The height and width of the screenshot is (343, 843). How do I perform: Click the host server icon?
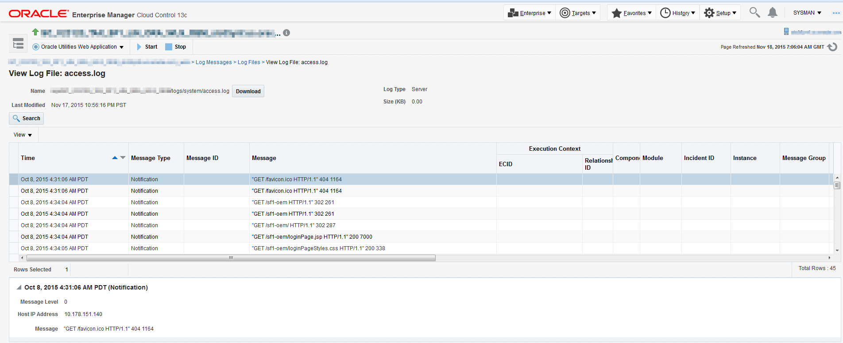[x=786, y=31]
